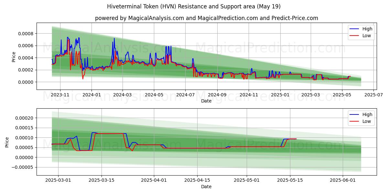Click the '2025-05' tick label on top chart
Image resolution: width=388 pixels, height=194 pixels.
click(342, 95)
